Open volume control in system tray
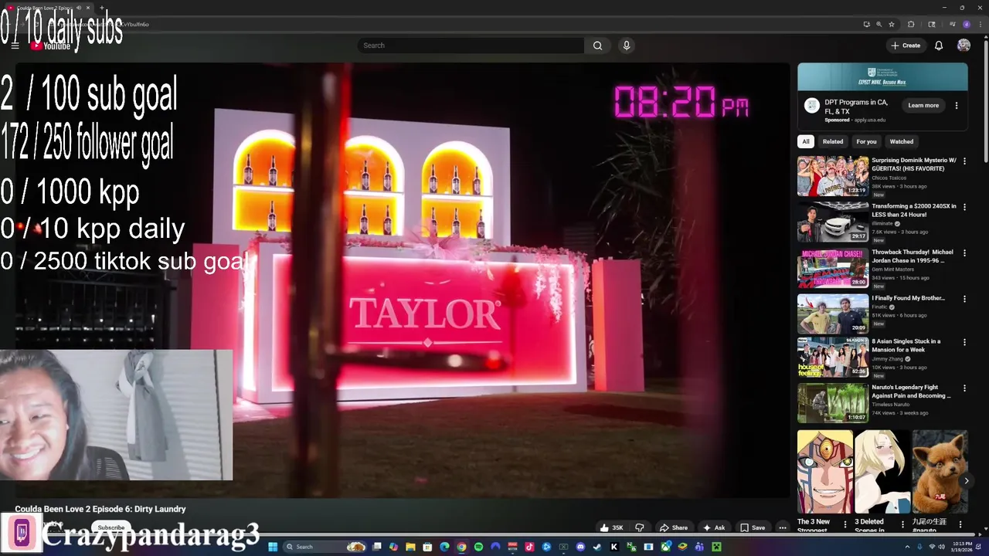 click(941, 547)
